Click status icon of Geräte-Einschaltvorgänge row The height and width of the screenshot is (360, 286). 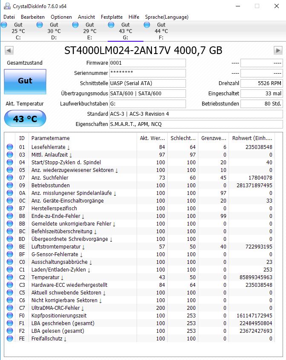coord(10,200)
